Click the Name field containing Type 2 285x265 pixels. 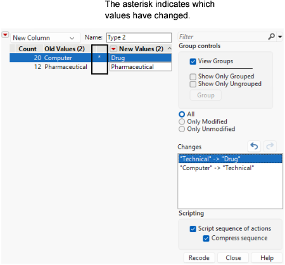click(x=139, y=37)
